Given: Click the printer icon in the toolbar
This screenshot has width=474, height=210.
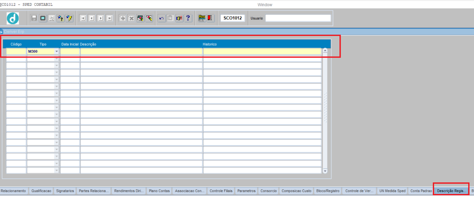Looking at the screenshot, I should tap(51, 18).
